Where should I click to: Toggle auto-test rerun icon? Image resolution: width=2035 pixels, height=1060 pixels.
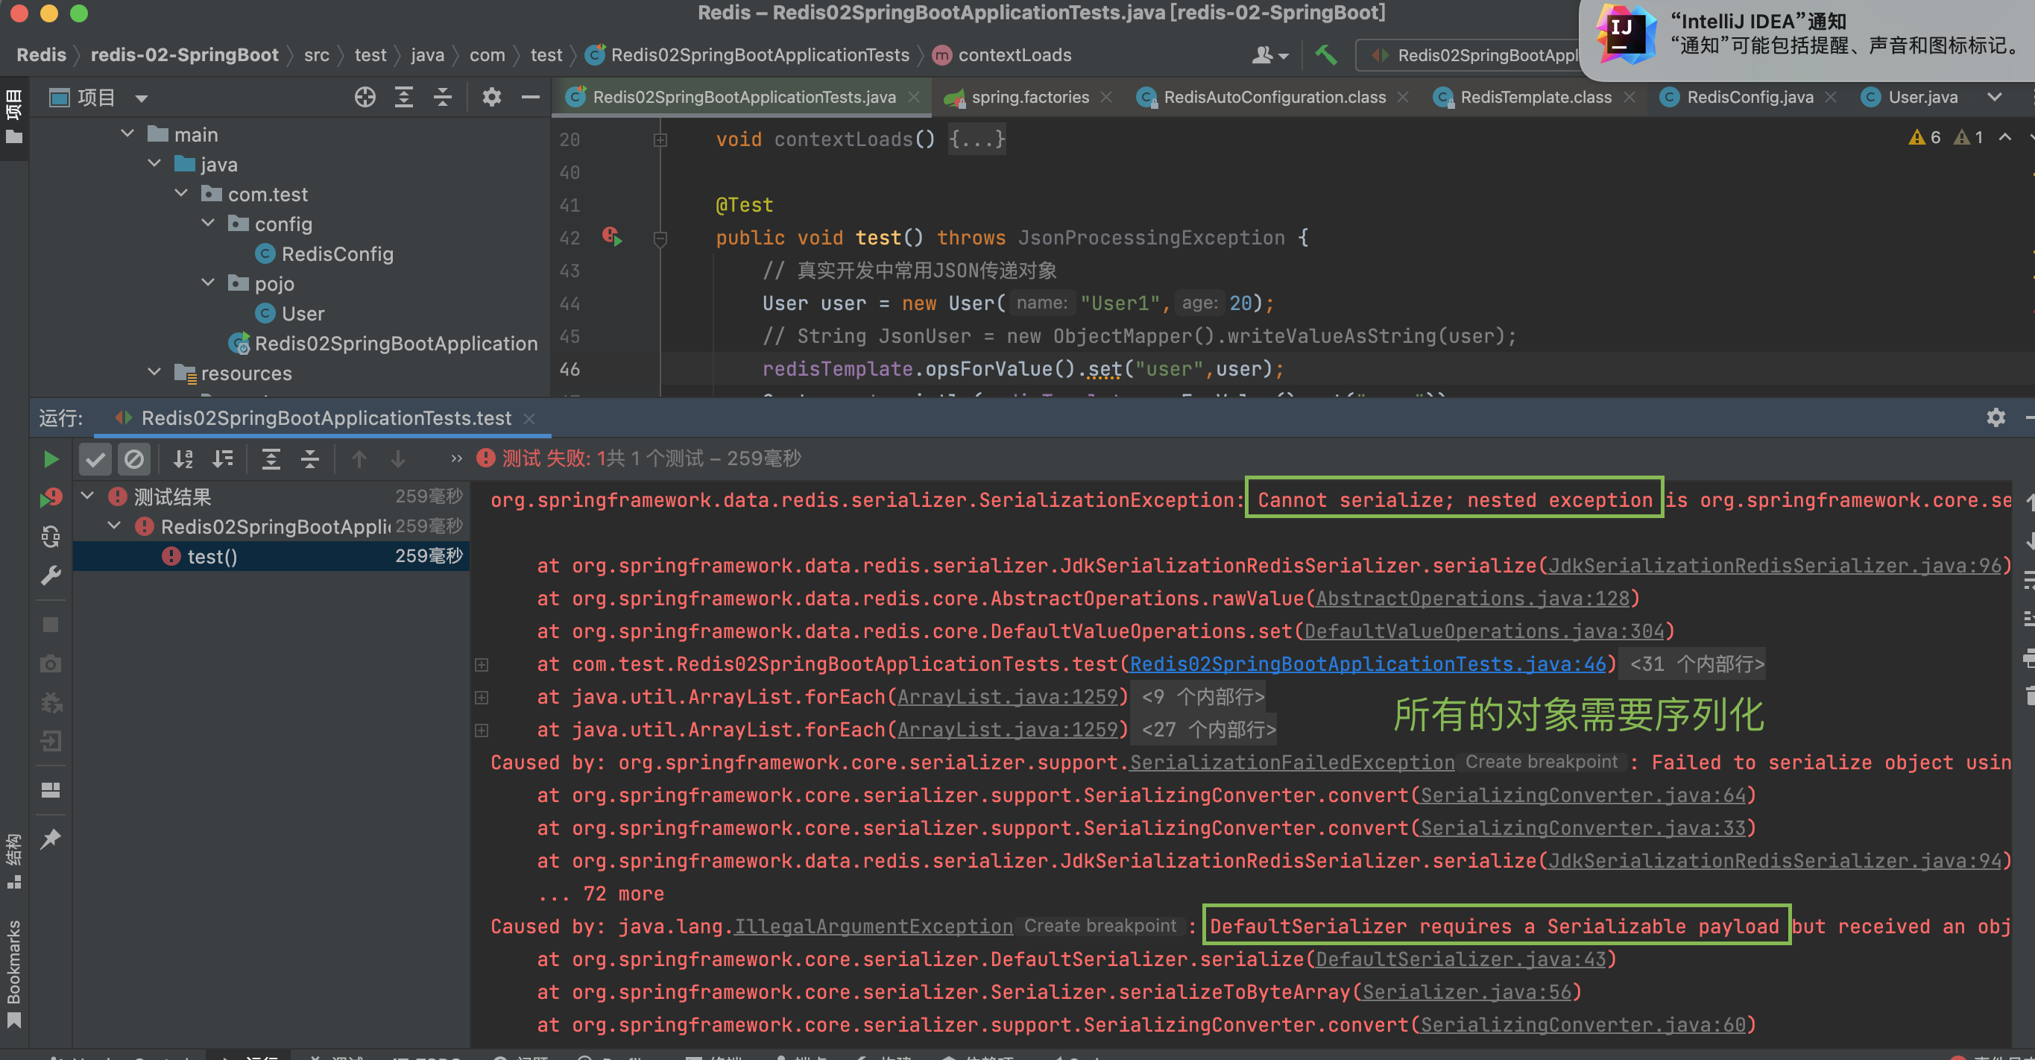(x=51, y=537)
